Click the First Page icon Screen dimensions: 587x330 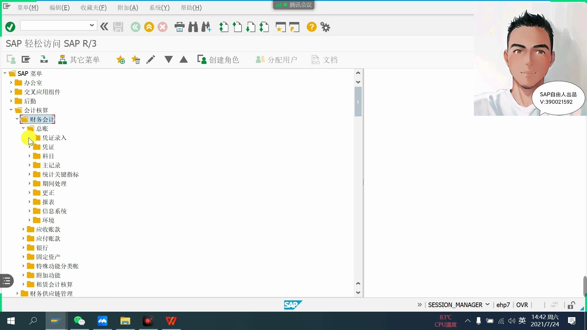pyautogui.click(x=224, y=27)
